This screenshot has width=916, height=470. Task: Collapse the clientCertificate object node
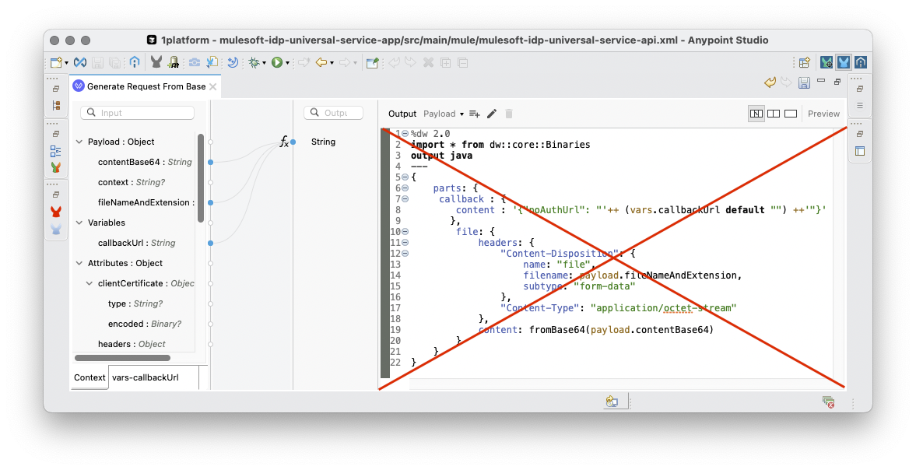(89, 283)
